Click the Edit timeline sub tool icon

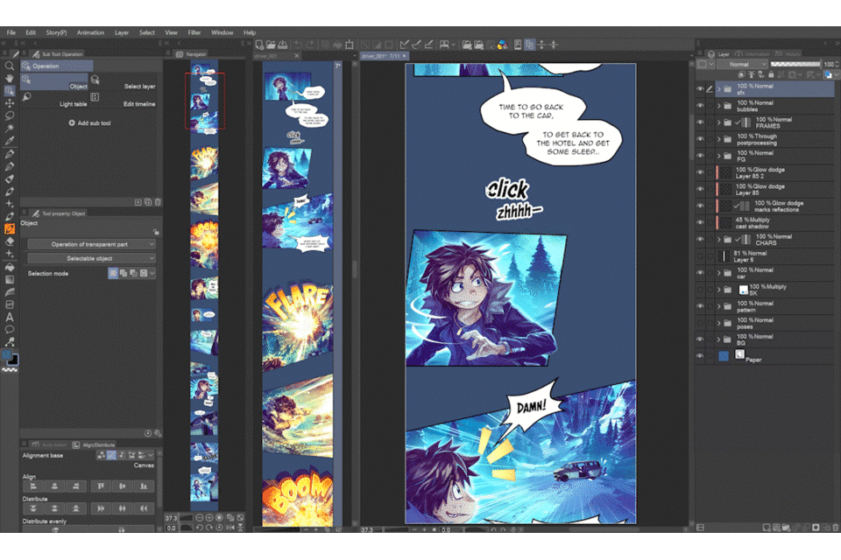coord(95,97)
